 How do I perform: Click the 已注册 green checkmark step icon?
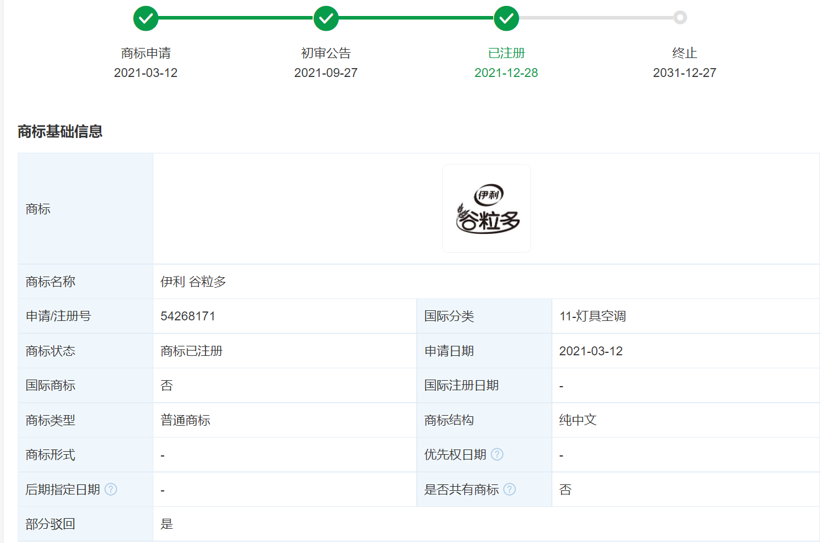click(506, 18)
